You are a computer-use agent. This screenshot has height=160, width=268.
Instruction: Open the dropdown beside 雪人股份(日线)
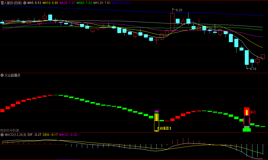25,3
